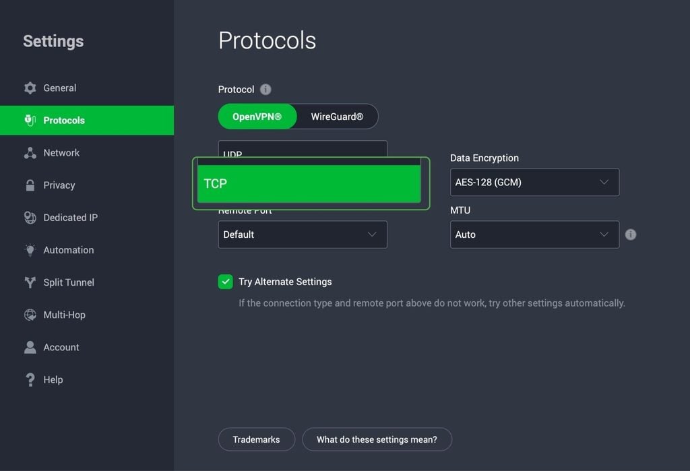Open Account settings
The image size is (690, 471).
(87, 347)
